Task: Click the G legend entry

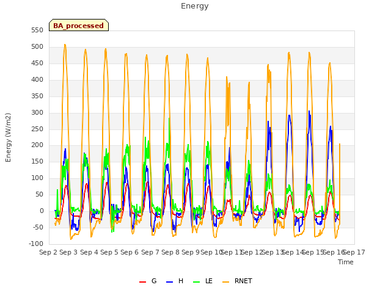Action: click(x=148, y=281)
